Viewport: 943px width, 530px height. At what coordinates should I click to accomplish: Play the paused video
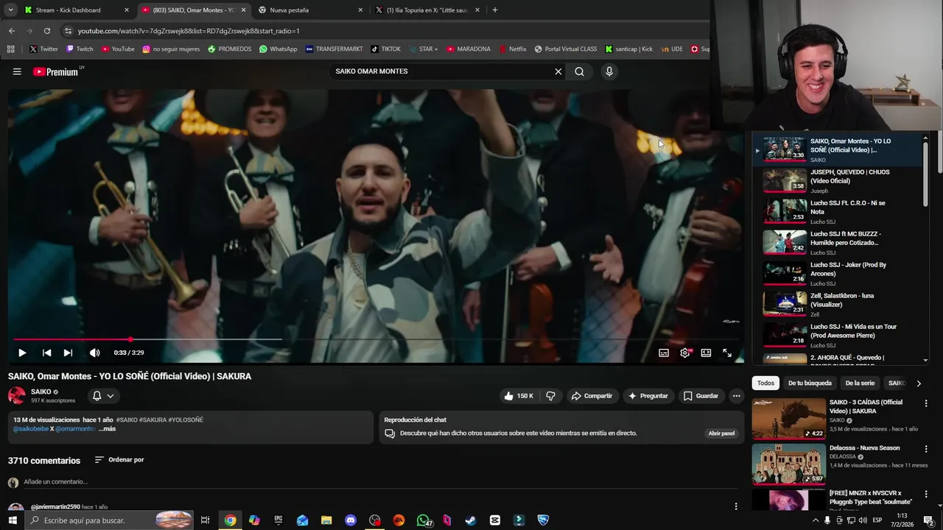pos(22,353)
